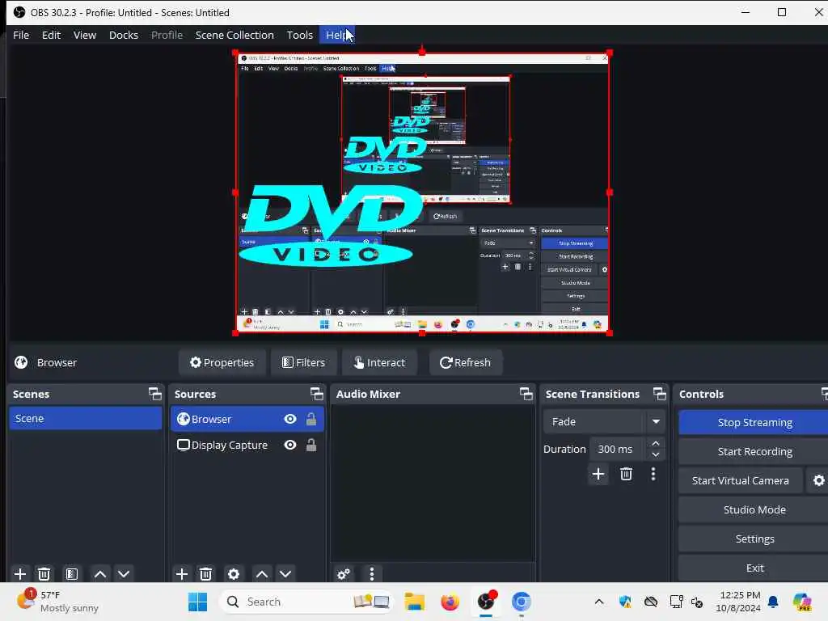The width and height of the screenshot is (828, 621).
Task: Click Interact for the browser source
Action: coord(380,363)
